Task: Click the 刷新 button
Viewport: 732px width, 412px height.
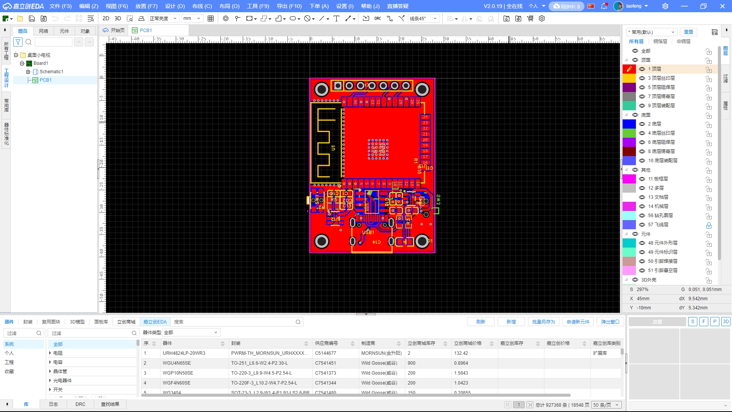Action: [x=481, y=322]
